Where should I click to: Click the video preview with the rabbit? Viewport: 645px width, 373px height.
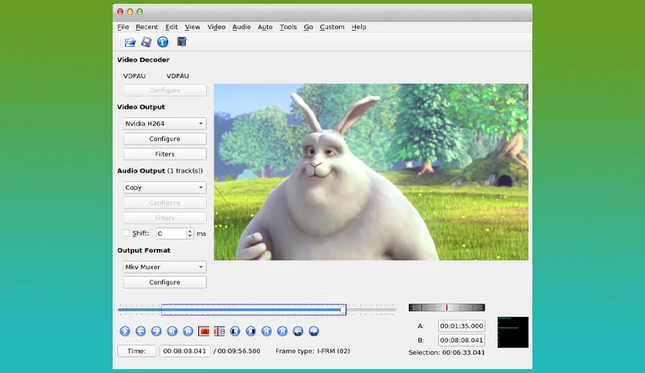[x=371, y=172]
